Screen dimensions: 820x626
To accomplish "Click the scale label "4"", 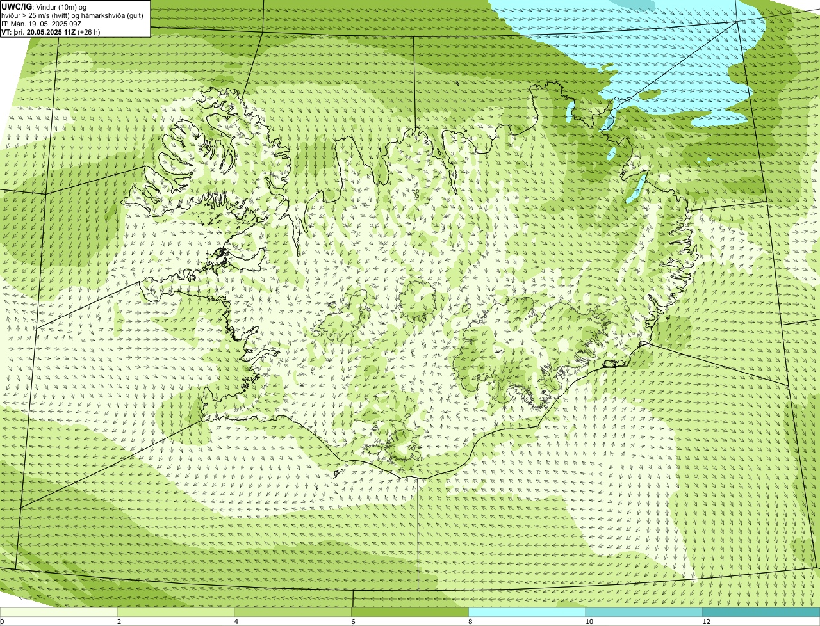I will tap(236, 622).
